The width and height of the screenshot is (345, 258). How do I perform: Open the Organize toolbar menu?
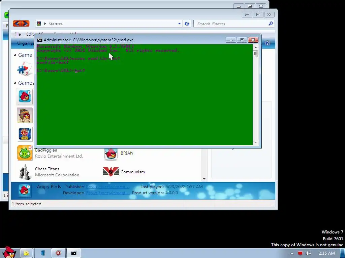tap(25, 43)
